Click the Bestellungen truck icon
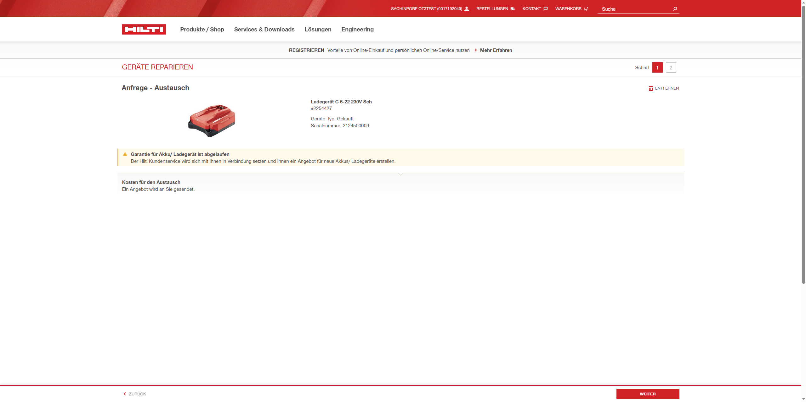 tap(513, 9)
